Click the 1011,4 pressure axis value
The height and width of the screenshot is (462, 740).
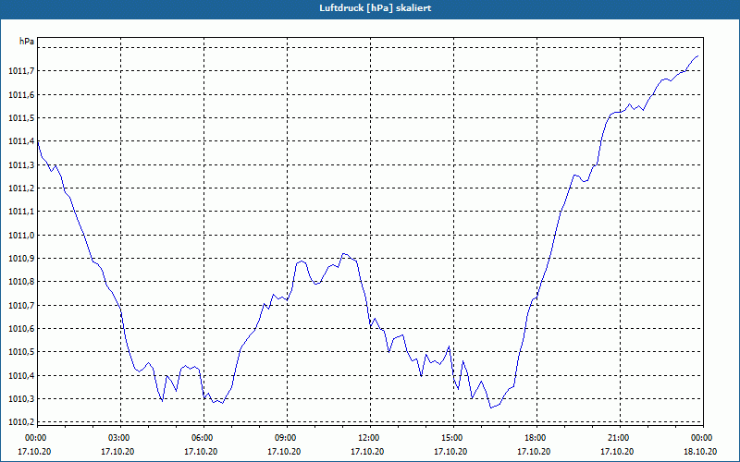point(21,141)
